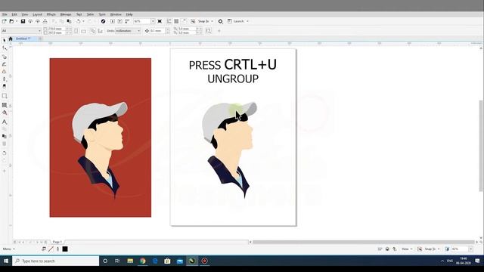The image size is (484, 272).
Task: Click the New document icon
Action: (4, 21)
